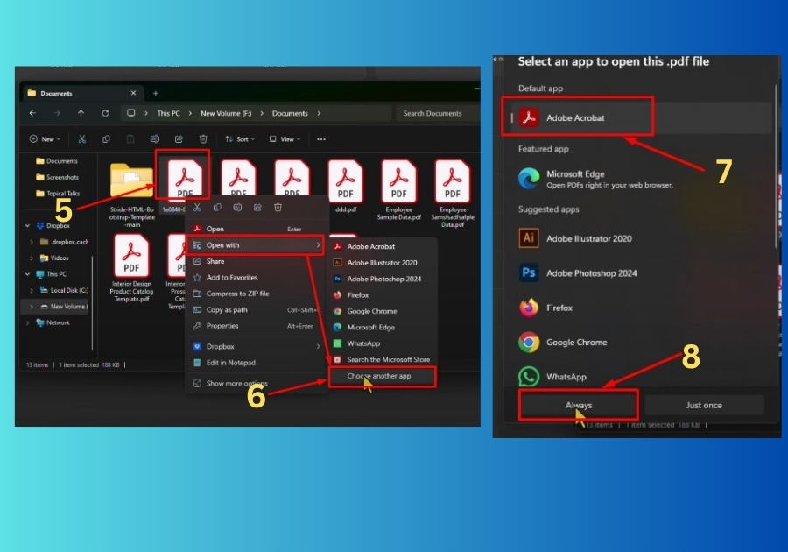788x552 pixels.
Task: Open the Sort dropdown in Explorer toolbar
Action: (x=240, y=139)
